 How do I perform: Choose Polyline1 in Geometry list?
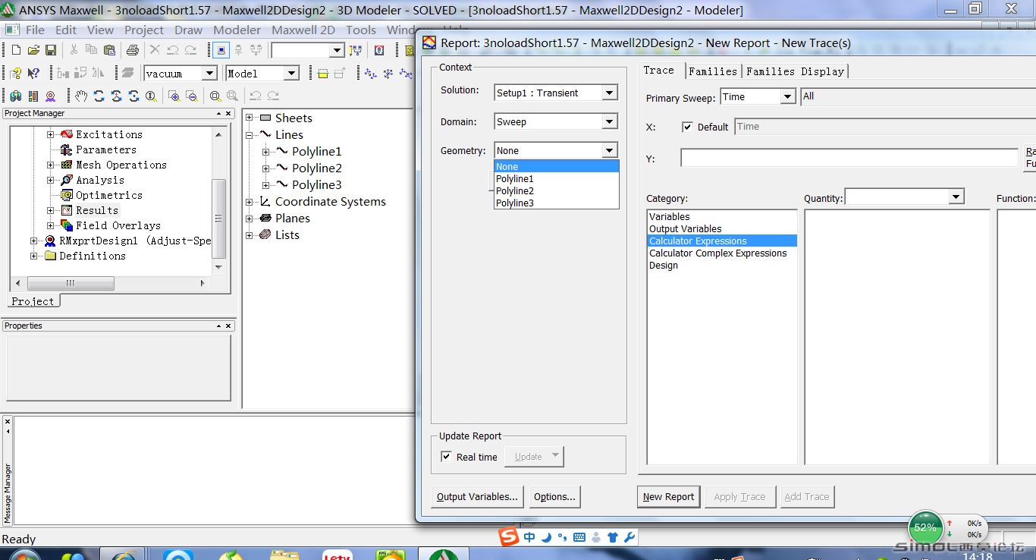557,178
